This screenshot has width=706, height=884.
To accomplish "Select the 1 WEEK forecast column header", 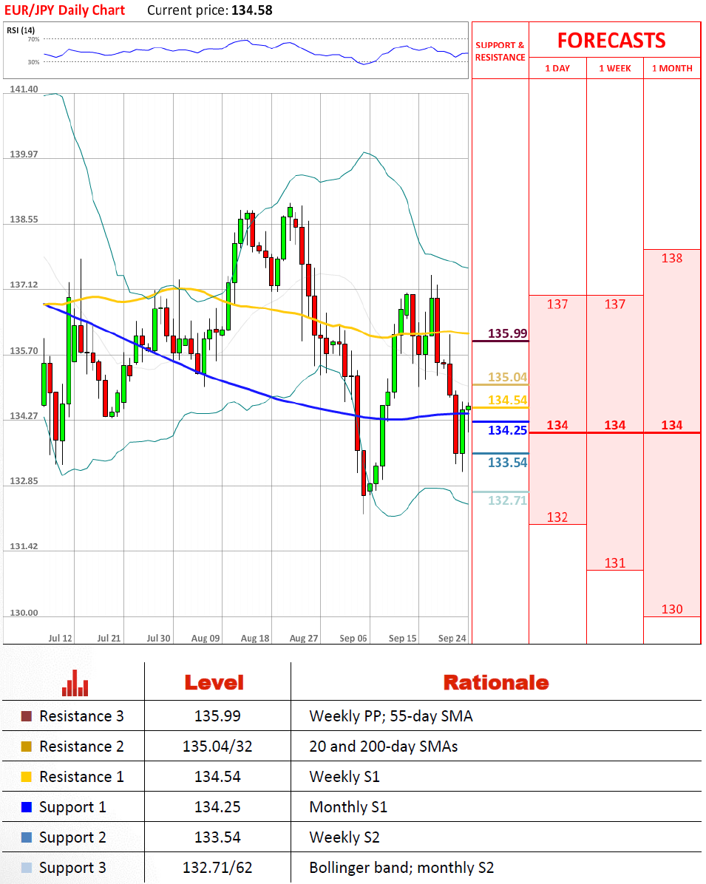I will [615, 68].
